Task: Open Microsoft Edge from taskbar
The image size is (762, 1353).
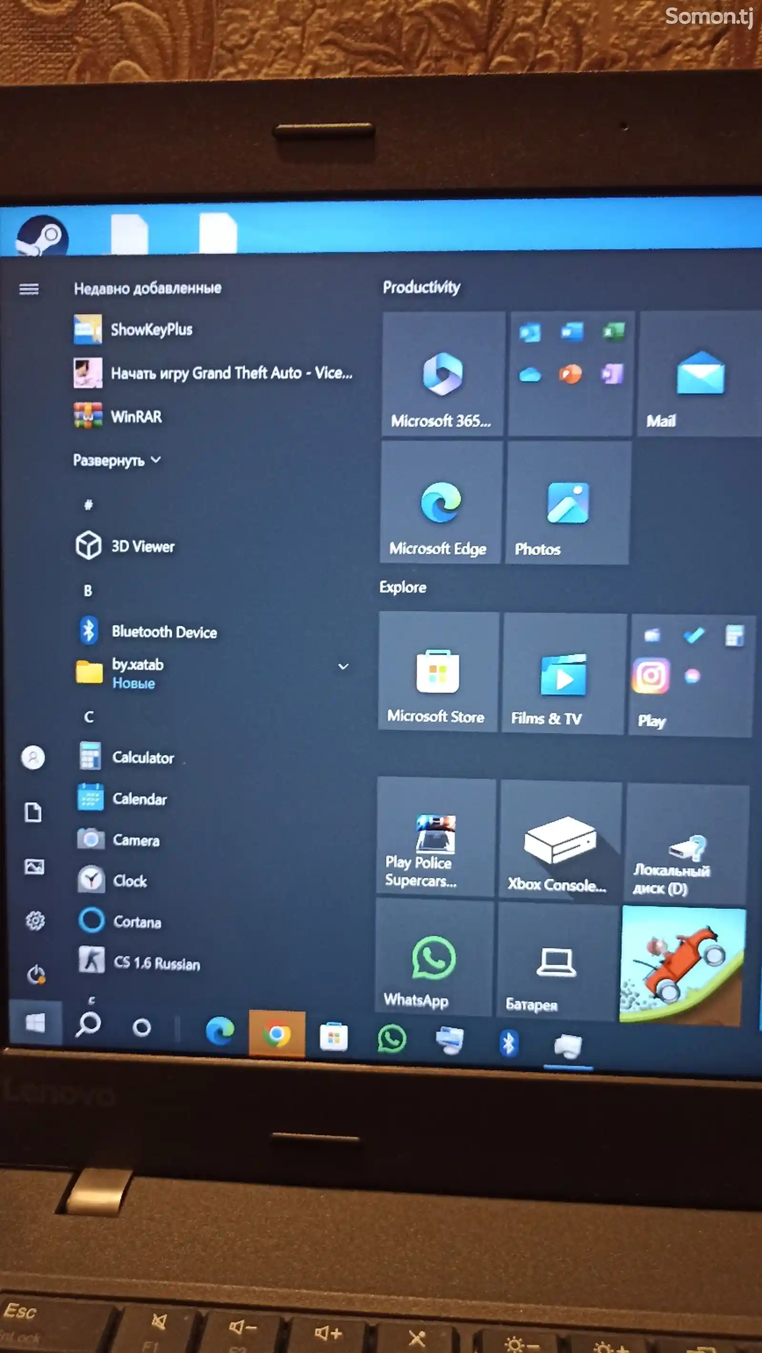Action: [220, 1032]
